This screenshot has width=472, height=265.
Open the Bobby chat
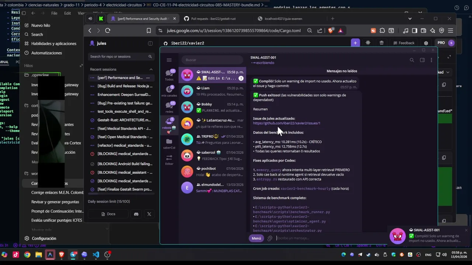(x=212, y=107)
